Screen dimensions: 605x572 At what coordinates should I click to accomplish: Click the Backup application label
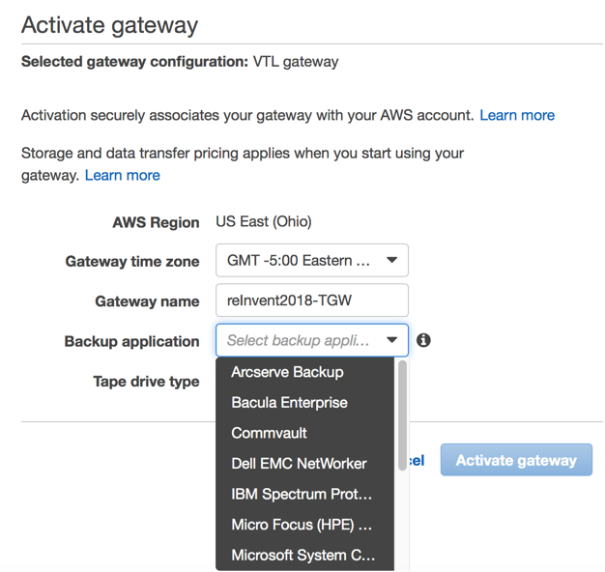click(x=131, y=341)
